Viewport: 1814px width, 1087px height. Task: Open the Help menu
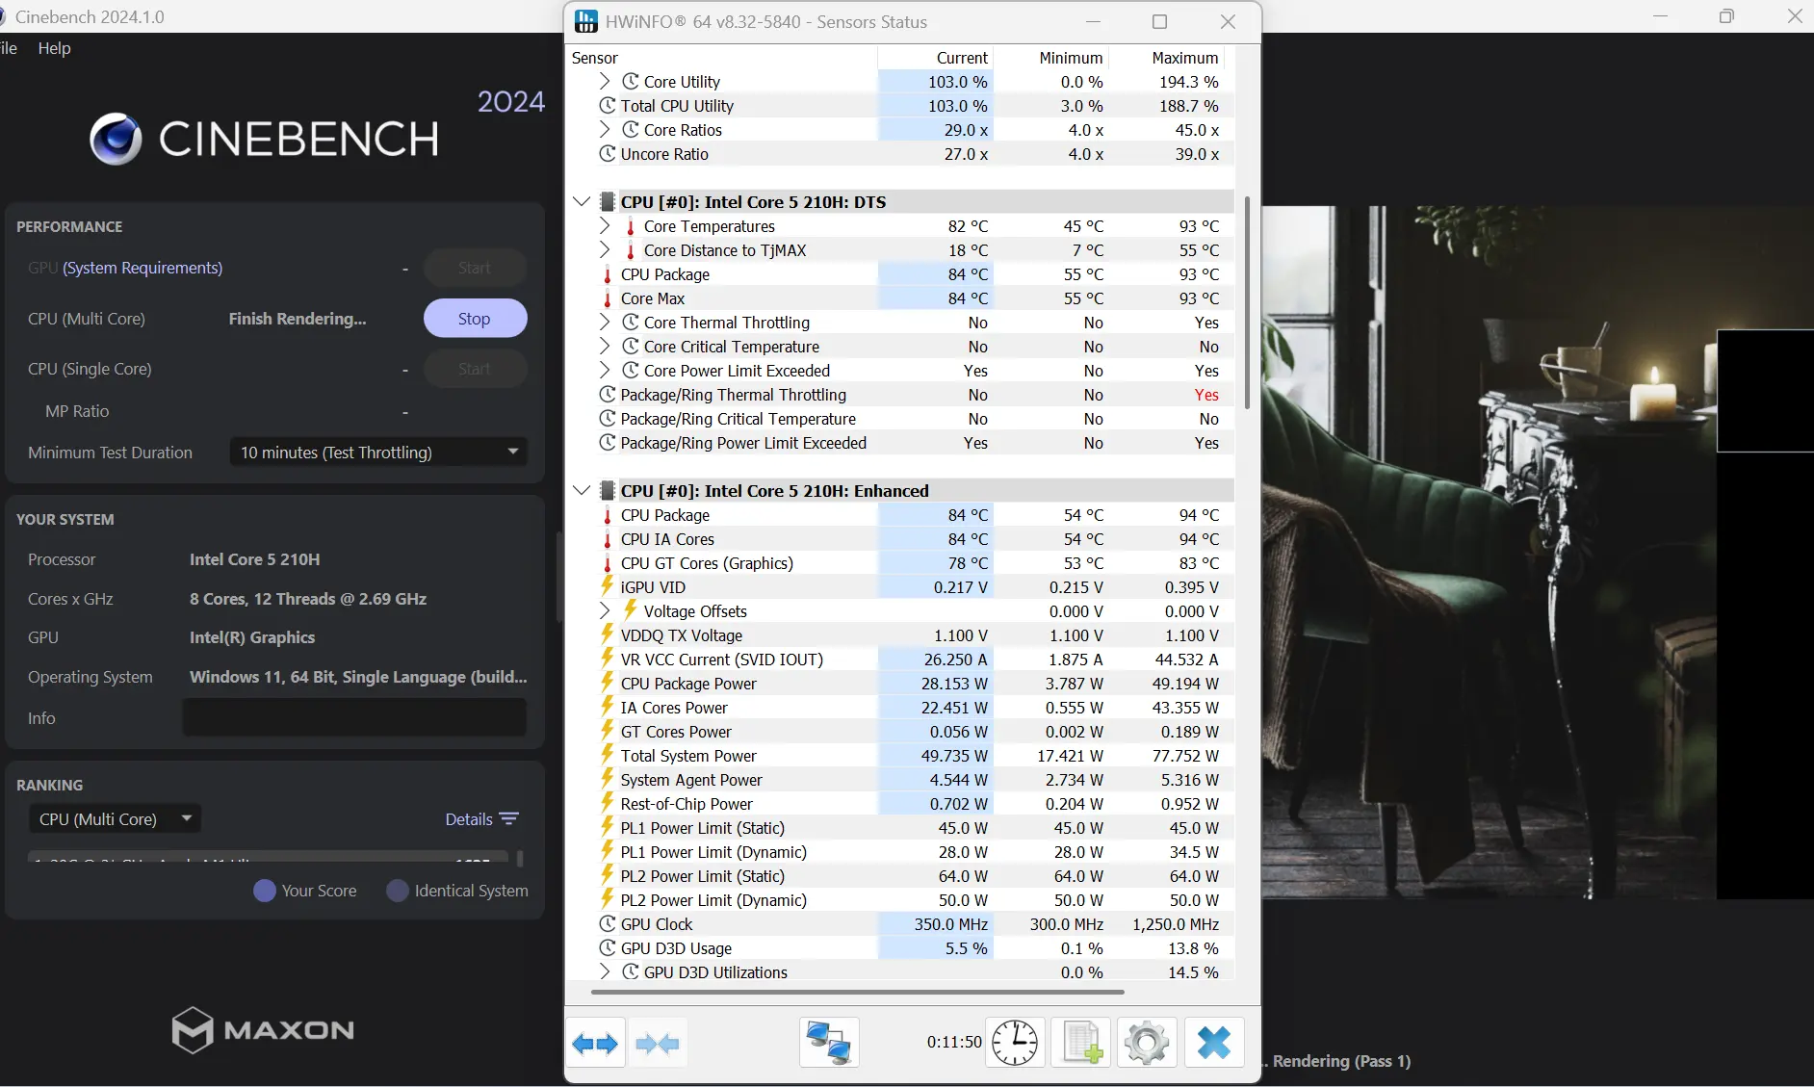coord(54,48)
